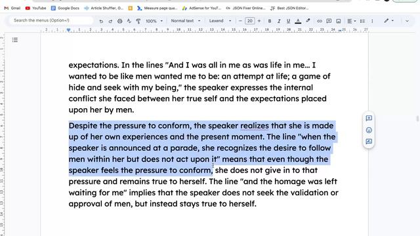
Task: Toggle underline formatting
Action: click(x=288, y=21)
